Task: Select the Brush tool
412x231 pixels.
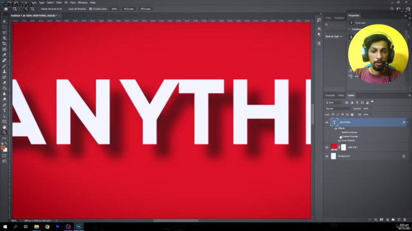Action: tap(5, 65)
